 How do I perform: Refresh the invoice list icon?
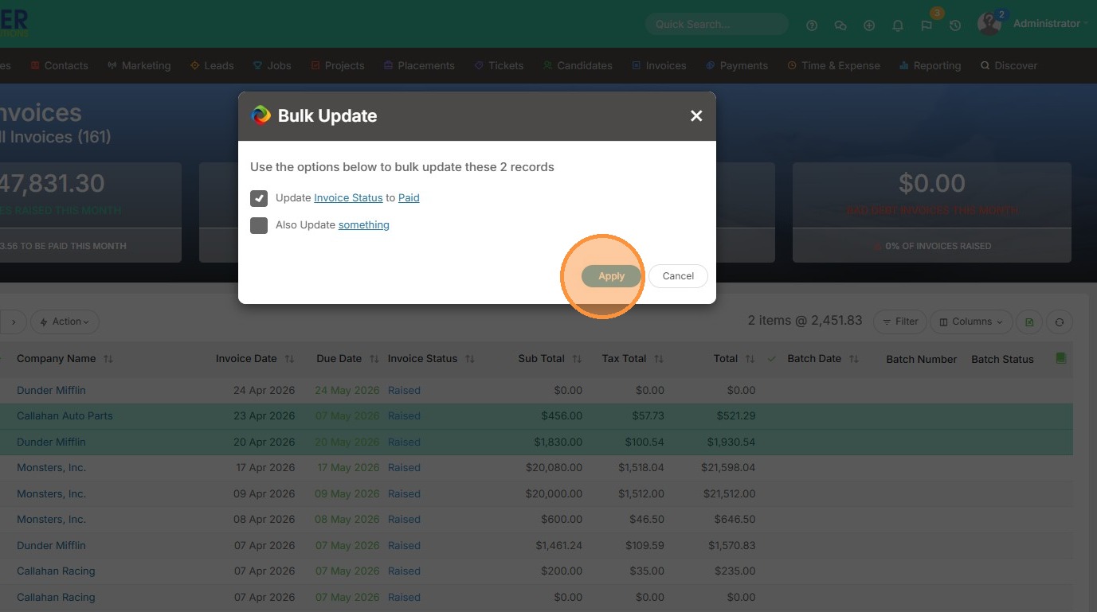click(x=1060, y=322)
